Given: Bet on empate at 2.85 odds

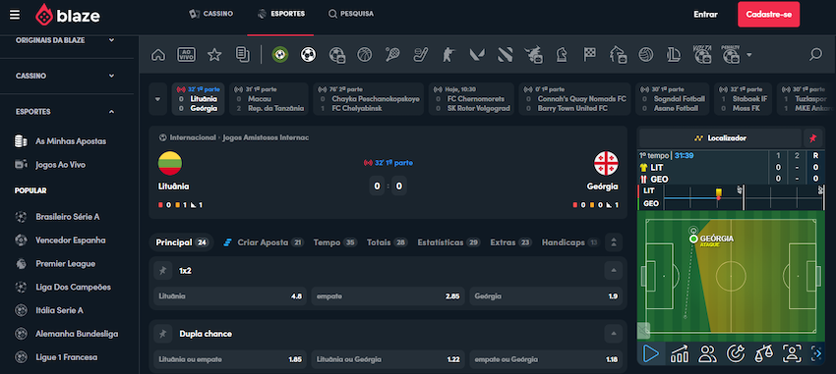Looking at the screenshot, I should 388,296.
